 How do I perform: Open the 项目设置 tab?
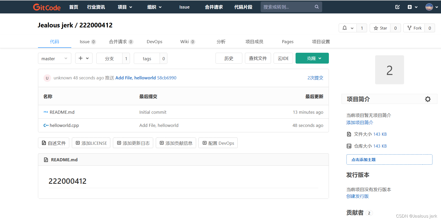click(x=321, y=42)
